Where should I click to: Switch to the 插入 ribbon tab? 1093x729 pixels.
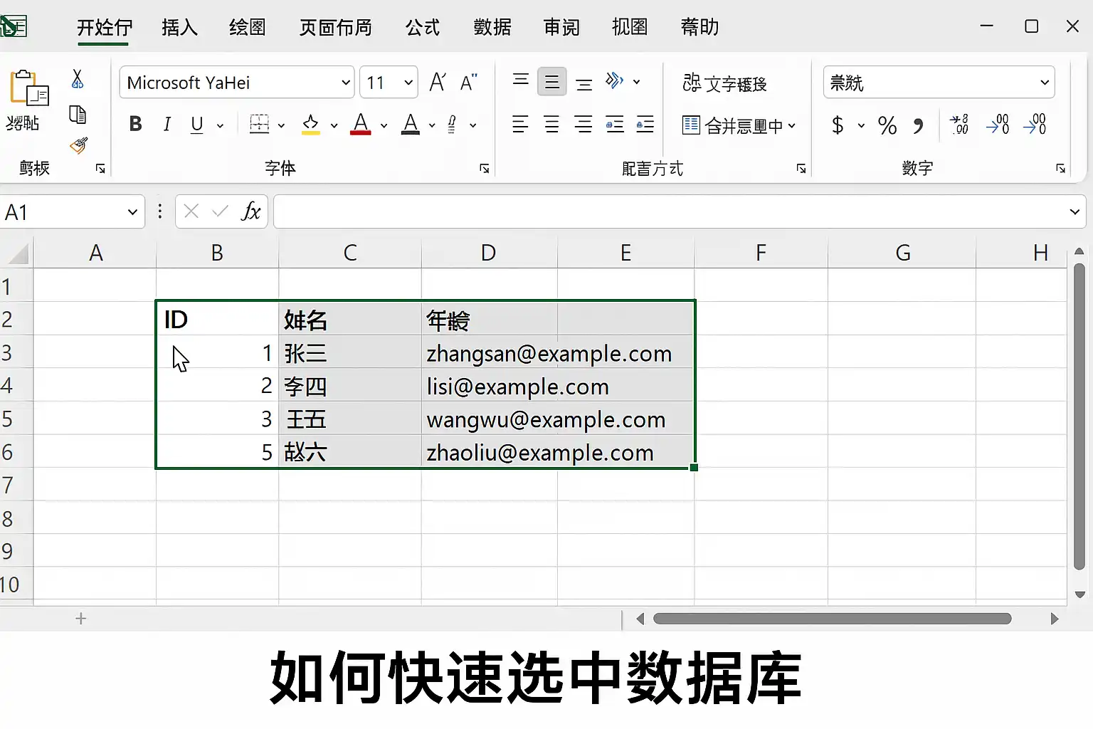pos(179,27)
